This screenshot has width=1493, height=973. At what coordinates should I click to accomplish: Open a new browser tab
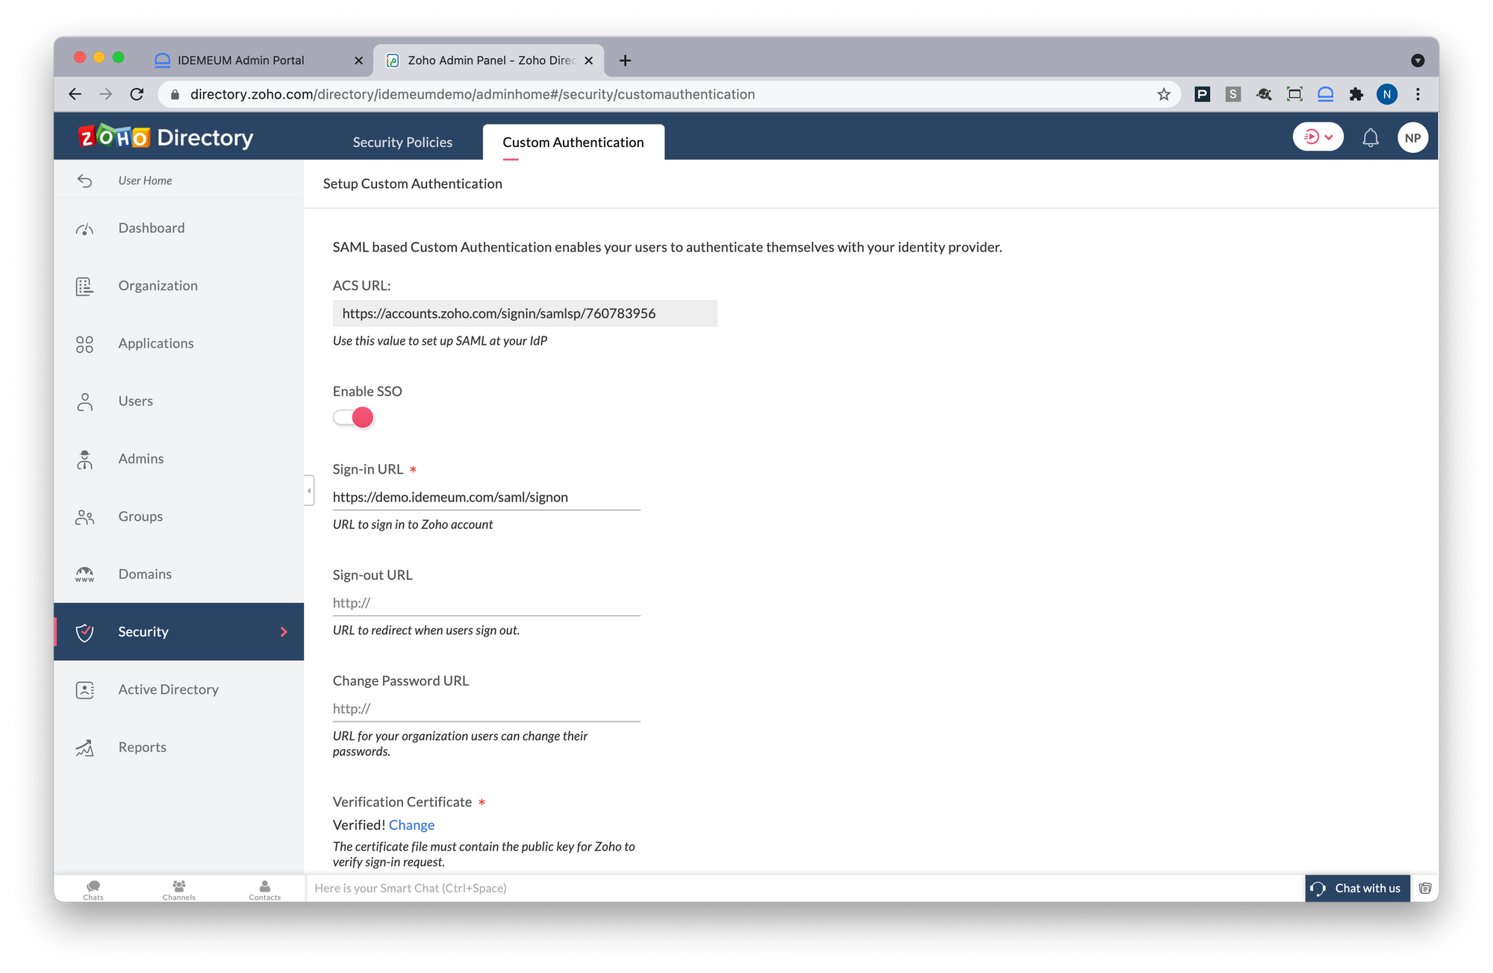point(626,60)
